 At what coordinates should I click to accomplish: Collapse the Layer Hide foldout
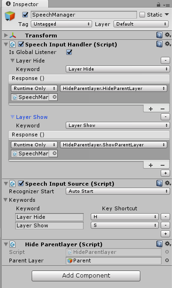click(x=12, y=61)
